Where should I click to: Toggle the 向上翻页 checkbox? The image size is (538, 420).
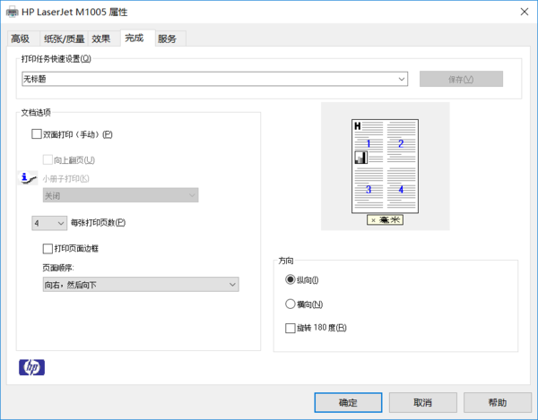(48, 159)
